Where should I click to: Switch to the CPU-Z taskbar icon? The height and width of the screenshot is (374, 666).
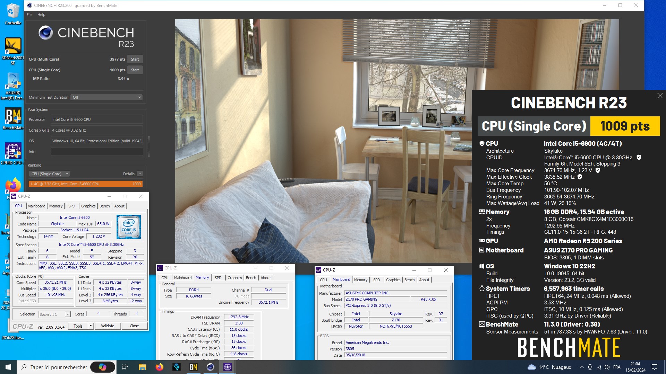(x=227, y=367)
